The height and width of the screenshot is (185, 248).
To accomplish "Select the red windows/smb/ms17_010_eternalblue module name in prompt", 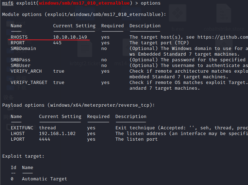I will [x=84, y=3].
